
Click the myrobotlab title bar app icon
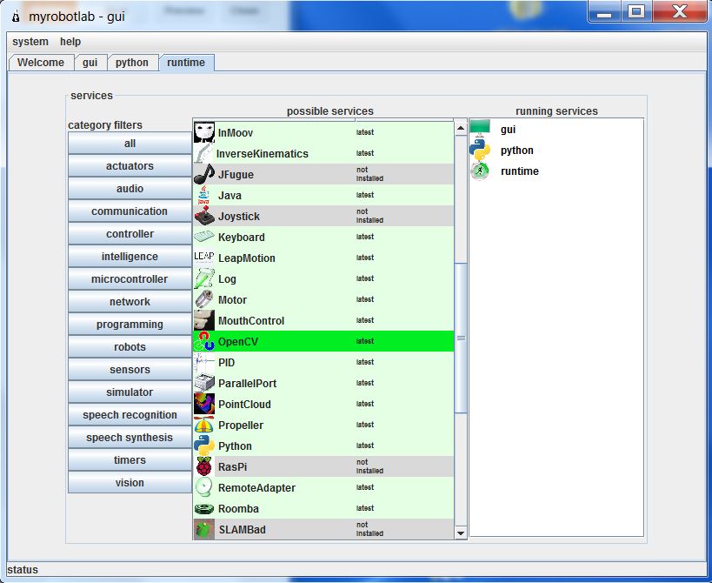click(x=17, y=17)
